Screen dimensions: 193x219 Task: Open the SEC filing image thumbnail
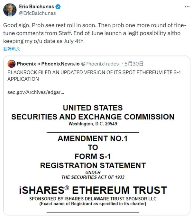point(93,155)
